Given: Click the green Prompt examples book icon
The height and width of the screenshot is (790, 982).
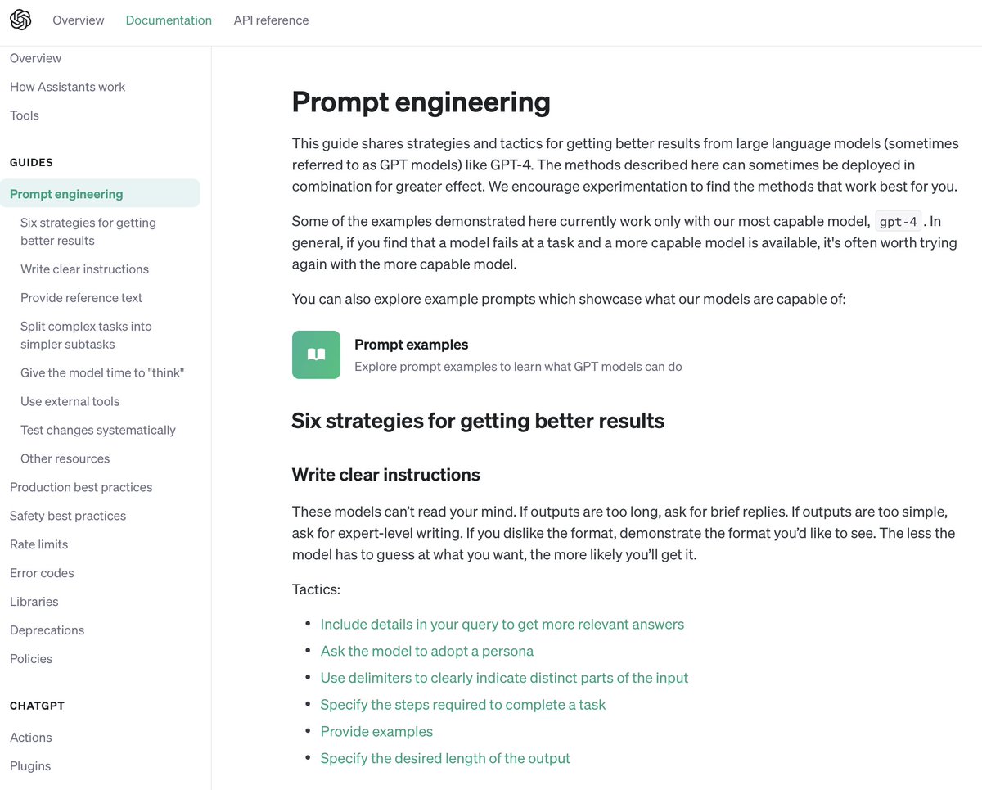Looking at the screenshot, I should click(316, 354).
